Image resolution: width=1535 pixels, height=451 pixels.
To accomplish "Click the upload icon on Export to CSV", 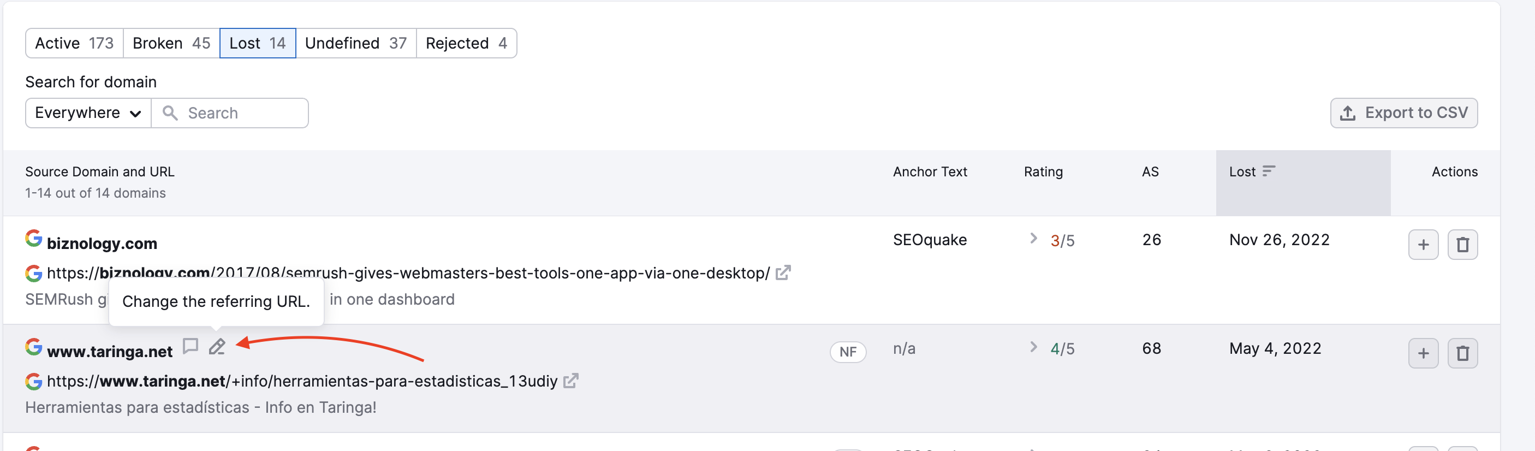I will pos(1349,112).
